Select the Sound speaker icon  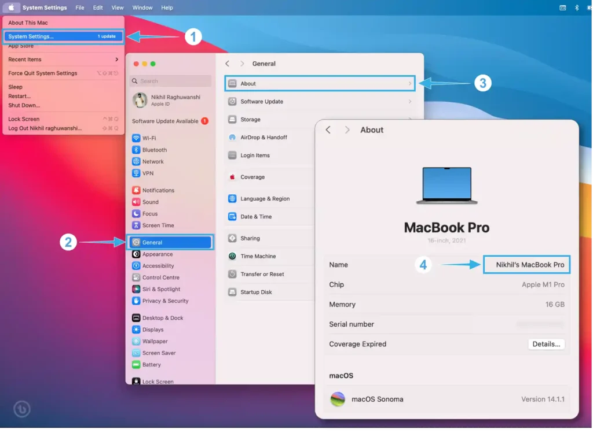click(136, 202)
